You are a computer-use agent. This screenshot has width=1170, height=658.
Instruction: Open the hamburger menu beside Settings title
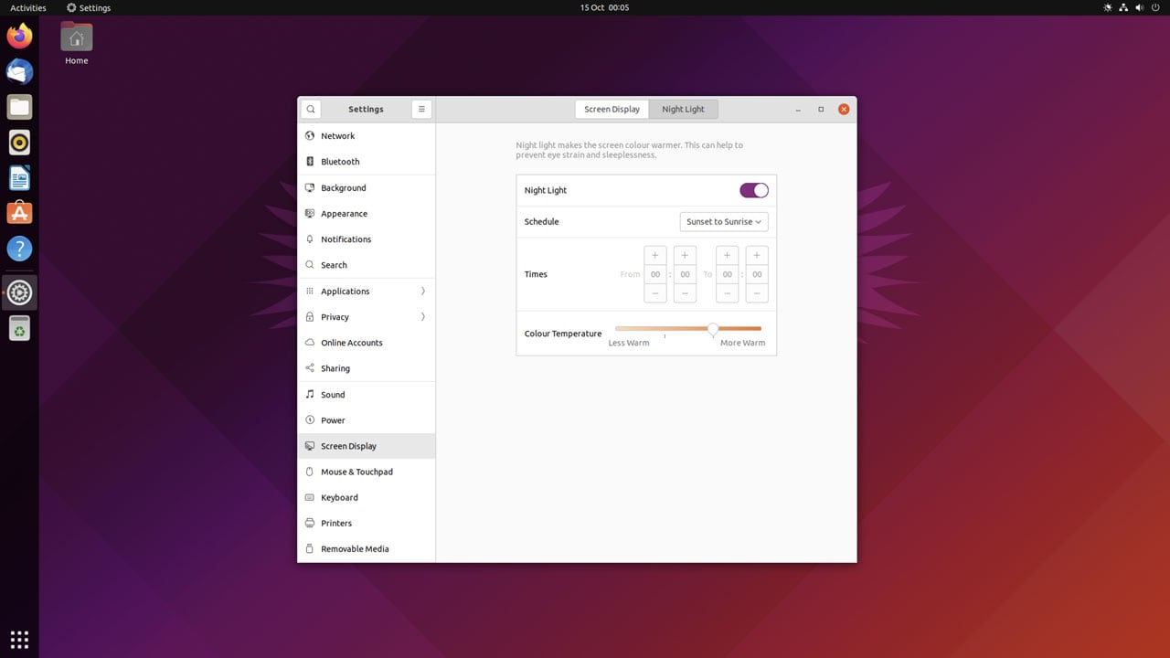click(421, 109)
